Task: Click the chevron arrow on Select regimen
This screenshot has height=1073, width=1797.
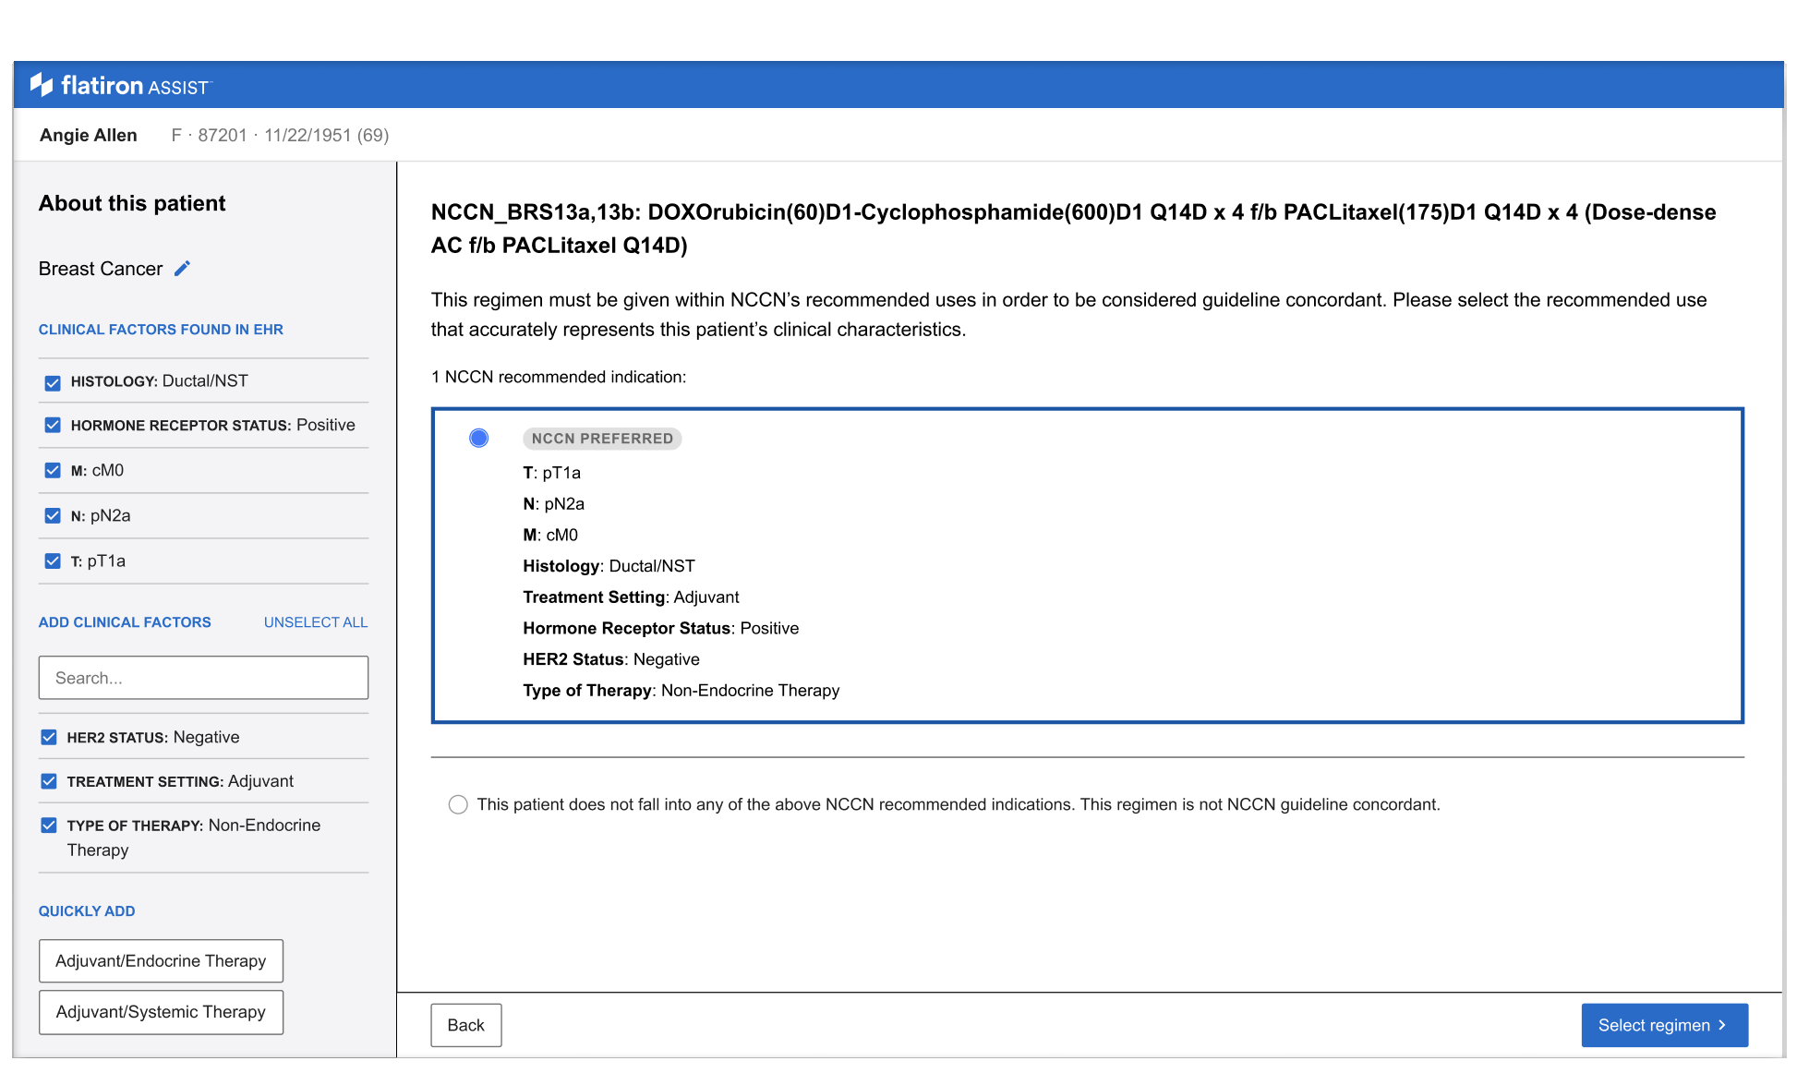Action: (1722, 1025)
